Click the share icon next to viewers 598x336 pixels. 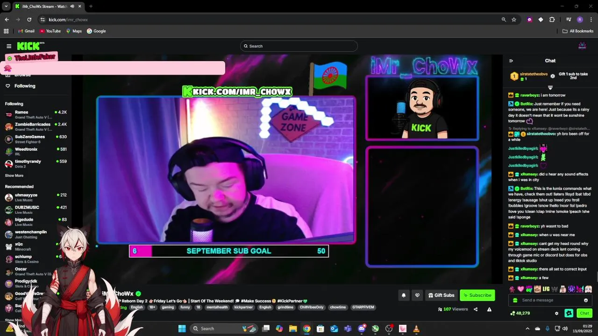pos(476,309)
